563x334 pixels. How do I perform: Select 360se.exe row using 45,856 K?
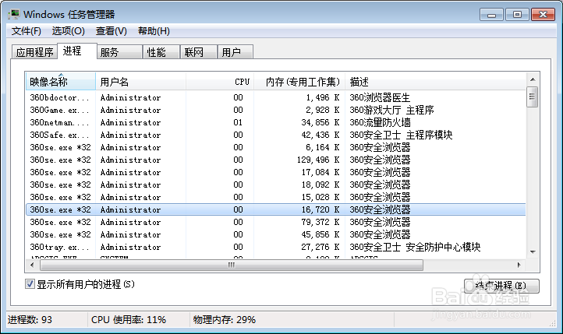[276, 234]
